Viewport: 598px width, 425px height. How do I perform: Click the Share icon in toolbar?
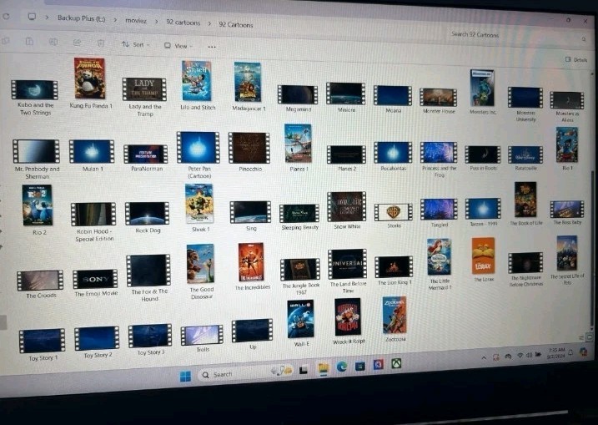click(77, 43)
